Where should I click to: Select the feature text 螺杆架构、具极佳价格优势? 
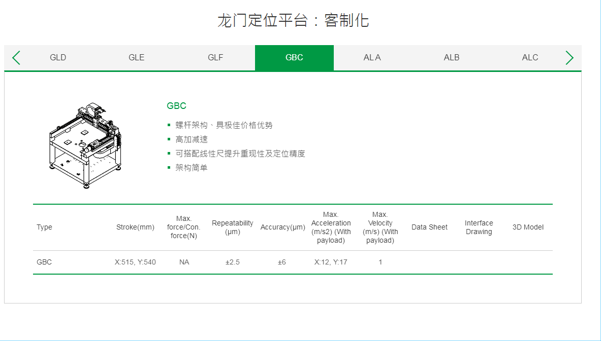[x=224, y=125]
